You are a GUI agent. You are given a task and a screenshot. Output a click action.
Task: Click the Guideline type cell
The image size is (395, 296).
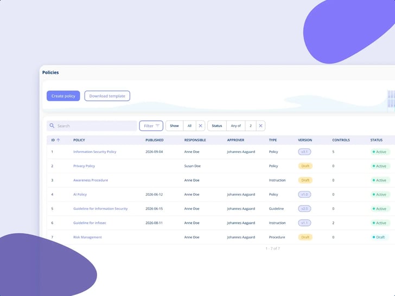point(276,209)
